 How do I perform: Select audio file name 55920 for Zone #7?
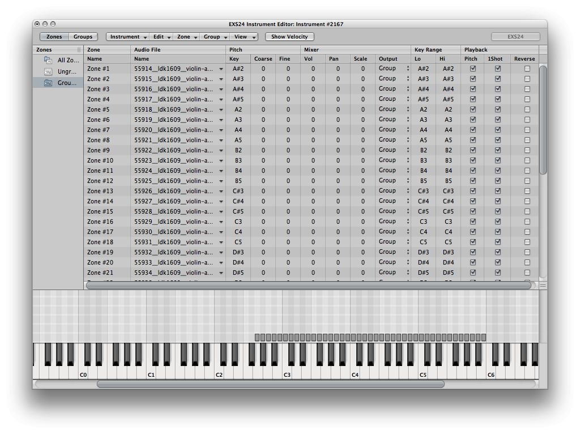tap(173, 130)
